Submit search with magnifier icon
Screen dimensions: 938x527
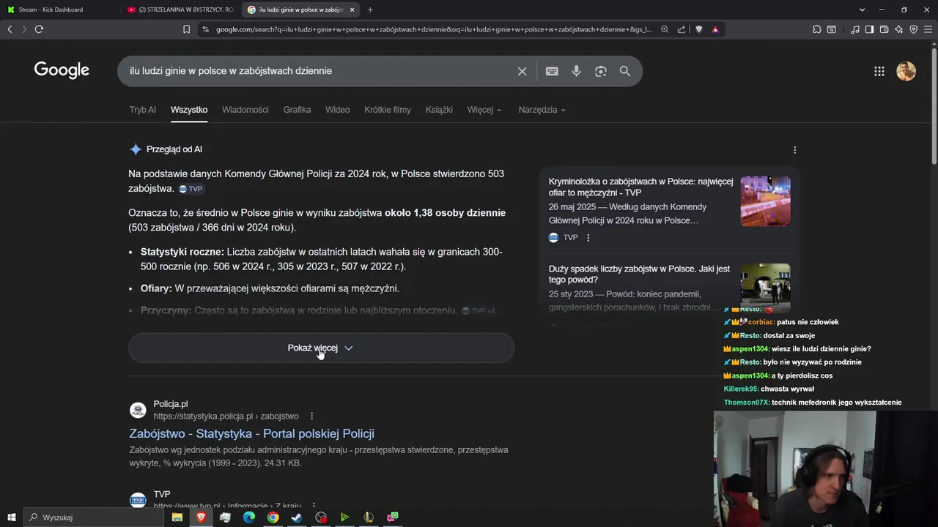tap(625, 71)
